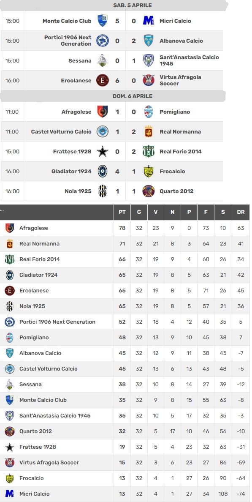Click Quarto 2012 crest in Nola match
Image resolution: width=252 pixels, height=502 pixels.
(149, 191)
